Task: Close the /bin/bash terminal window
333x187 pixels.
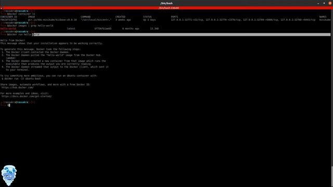Action: click(x=330, y=3)
